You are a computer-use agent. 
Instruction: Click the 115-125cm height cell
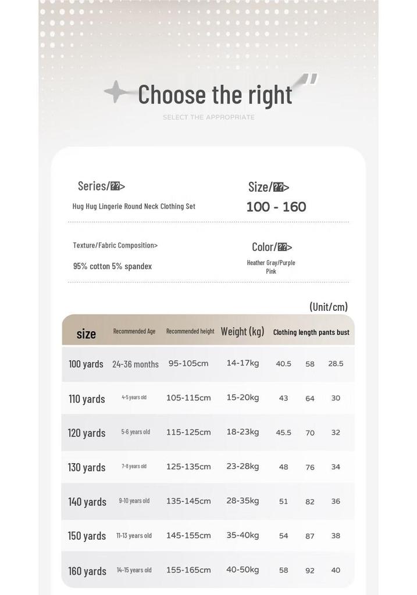[x=188, y=432]
